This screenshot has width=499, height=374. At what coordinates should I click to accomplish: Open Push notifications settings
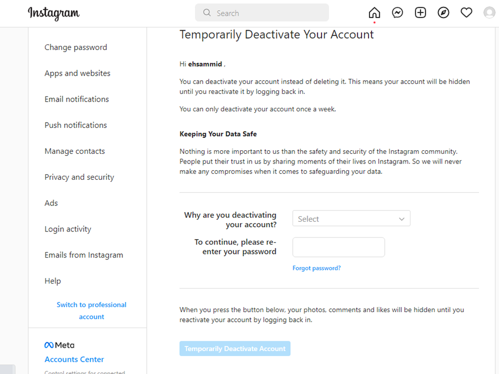click(x=76, y=125)
